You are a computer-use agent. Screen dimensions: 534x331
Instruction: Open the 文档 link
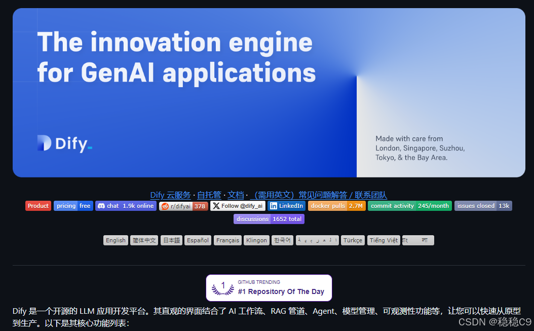(x=236, y=195)
